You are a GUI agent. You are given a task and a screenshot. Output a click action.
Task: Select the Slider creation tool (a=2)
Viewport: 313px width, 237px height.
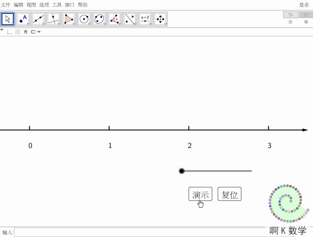[145, 19]
